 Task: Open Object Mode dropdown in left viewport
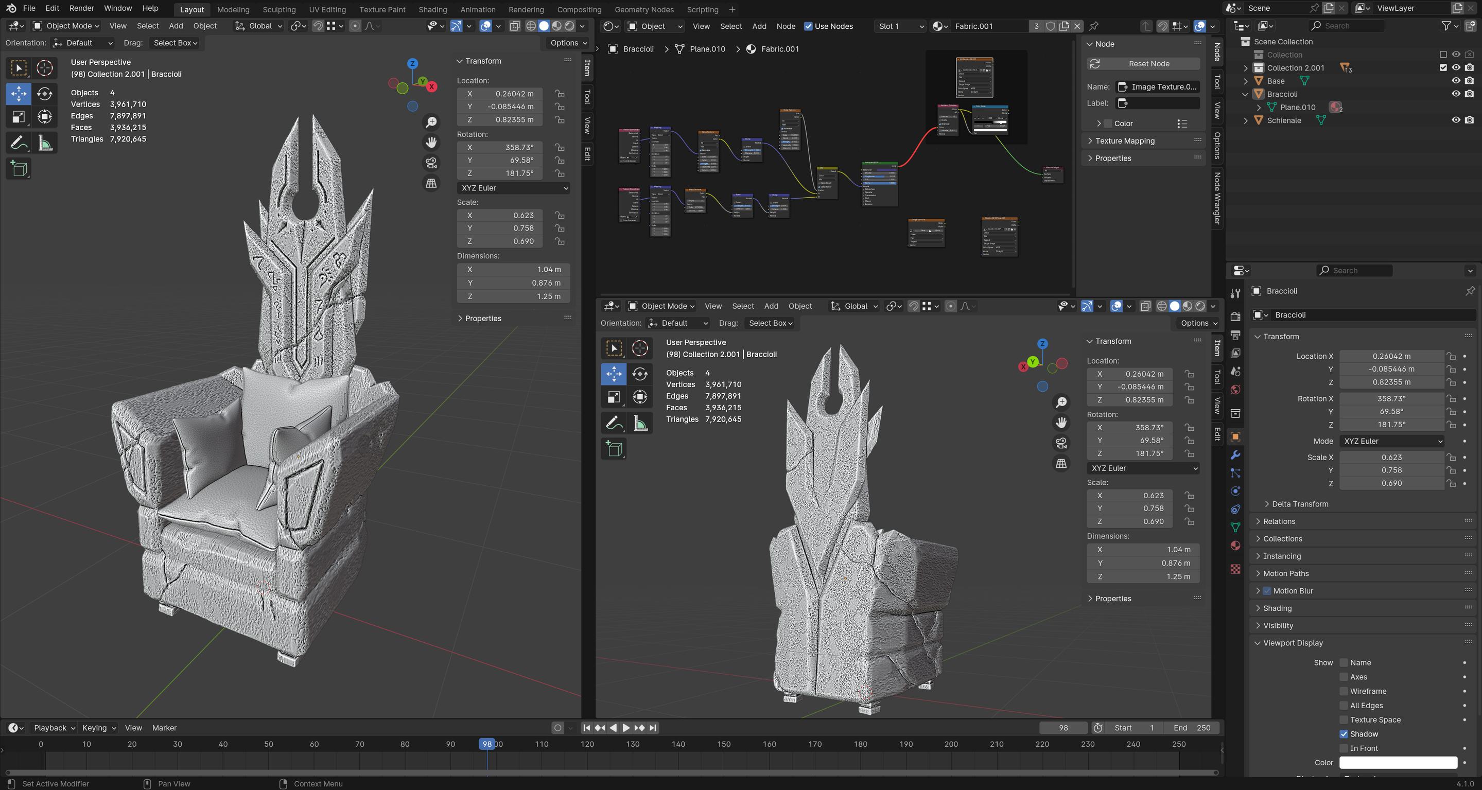(x=66, y=26)
